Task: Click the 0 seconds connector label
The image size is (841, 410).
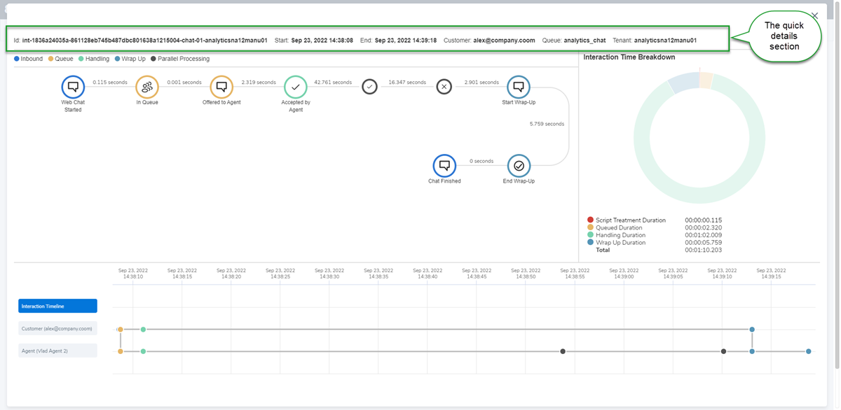Action: point(481,161)
